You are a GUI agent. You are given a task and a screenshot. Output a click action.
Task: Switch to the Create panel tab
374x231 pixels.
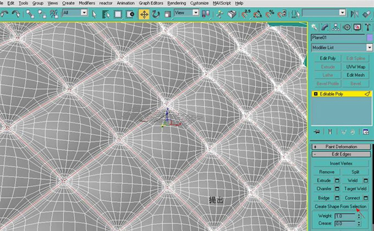(315, 27)
